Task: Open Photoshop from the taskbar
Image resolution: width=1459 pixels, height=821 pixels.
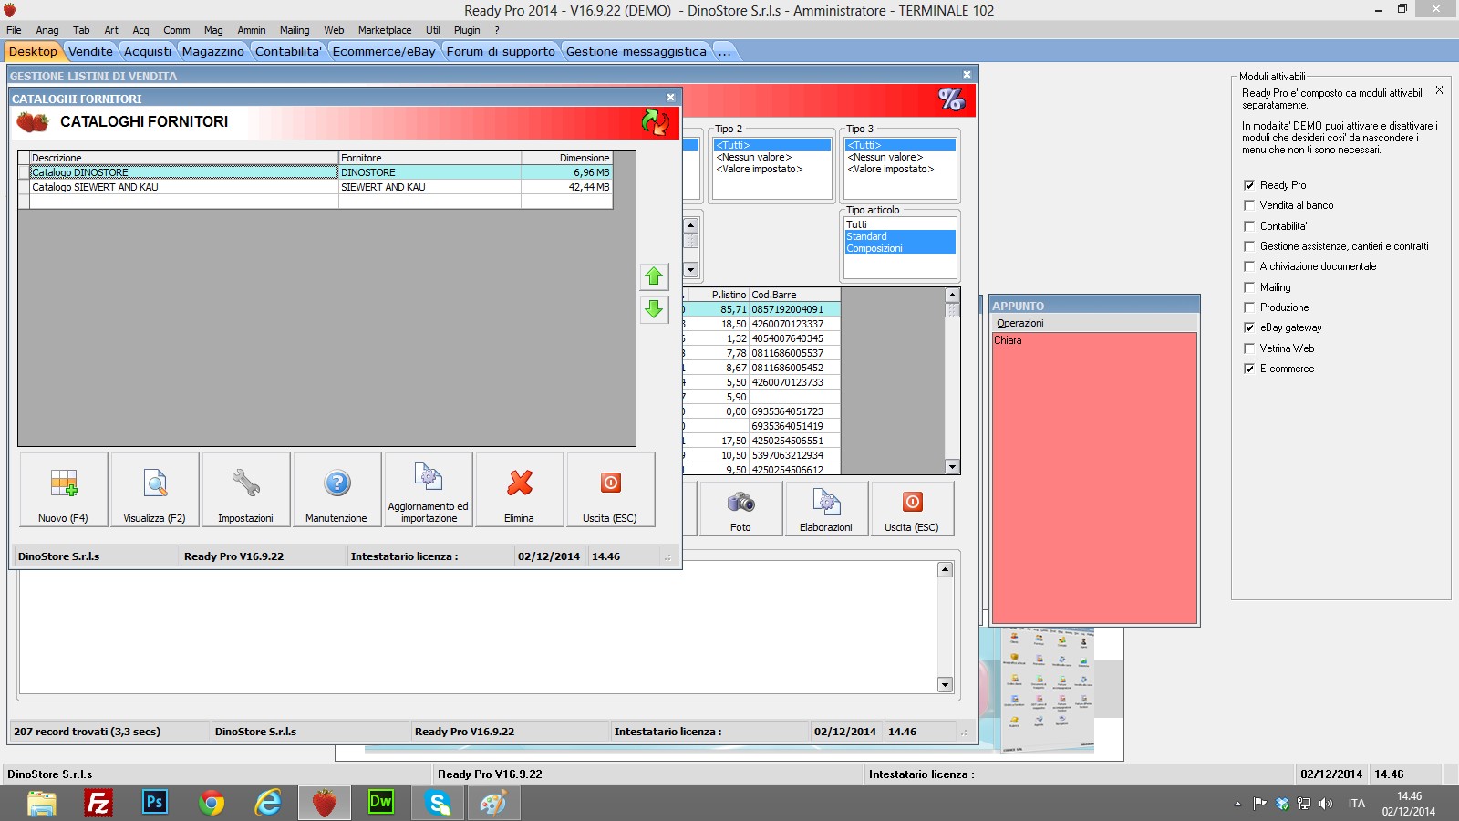Action: 155,803
